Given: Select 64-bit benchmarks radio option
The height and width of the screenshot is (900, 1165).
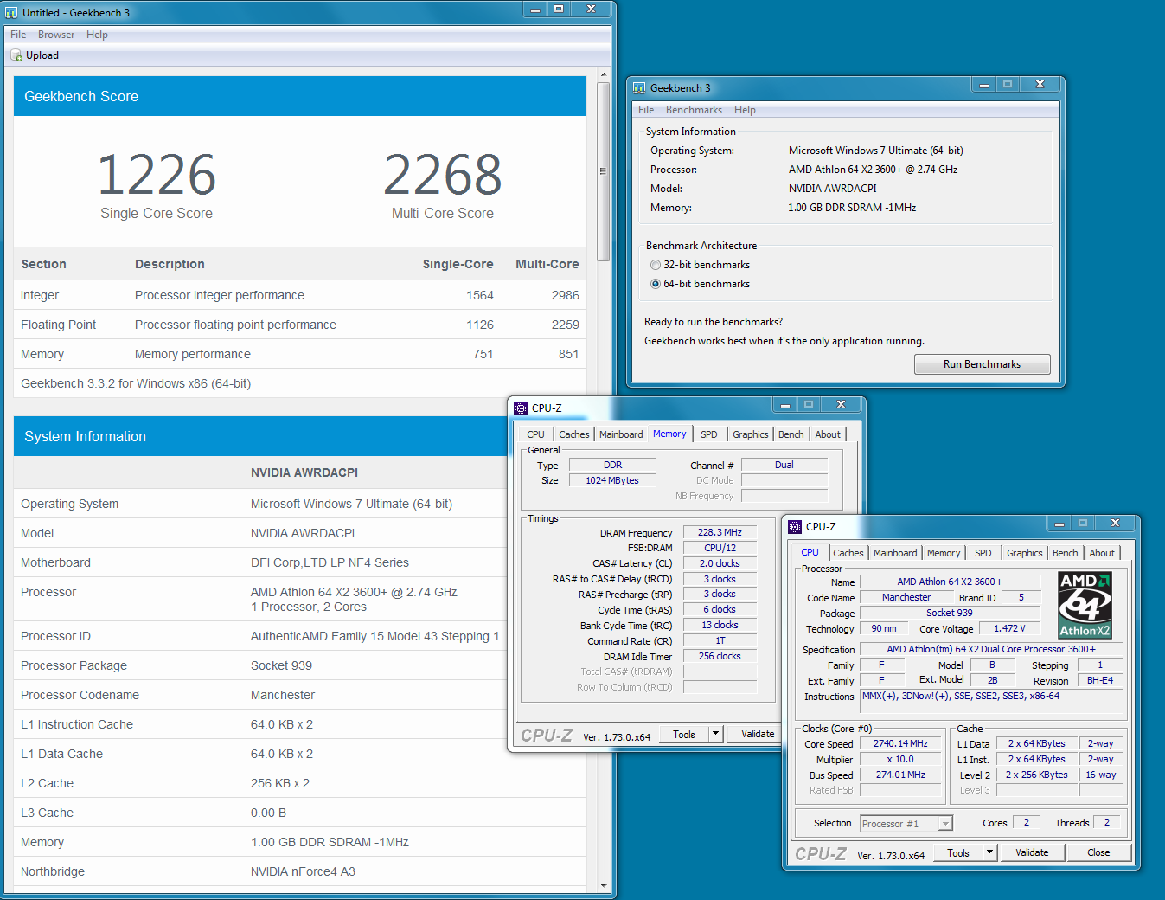Looking at the screenshot, I should [656, 284].
